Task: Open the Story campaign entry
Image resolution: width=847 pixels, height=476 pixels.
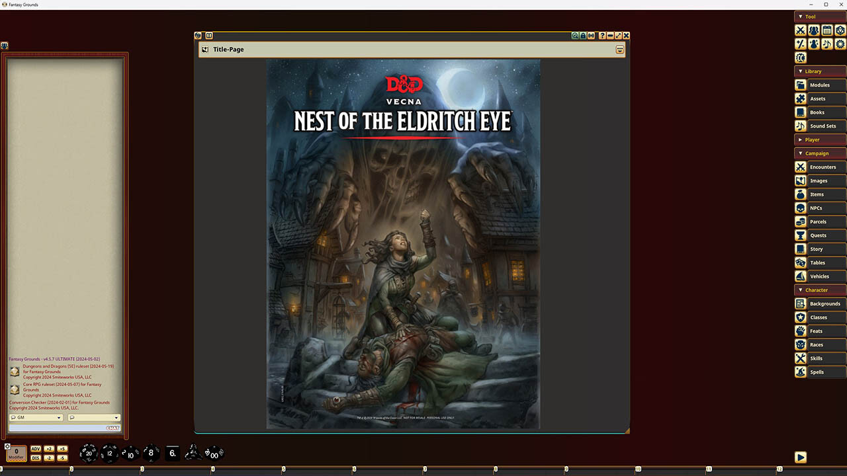Action: [820, 249]
